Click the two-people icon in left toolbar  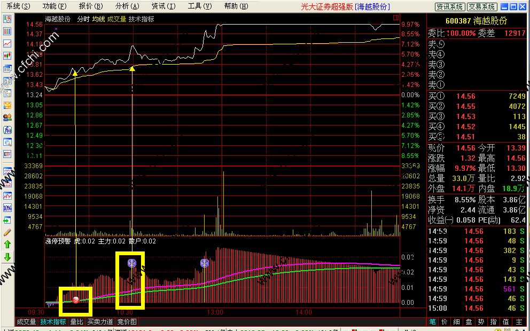7,117
